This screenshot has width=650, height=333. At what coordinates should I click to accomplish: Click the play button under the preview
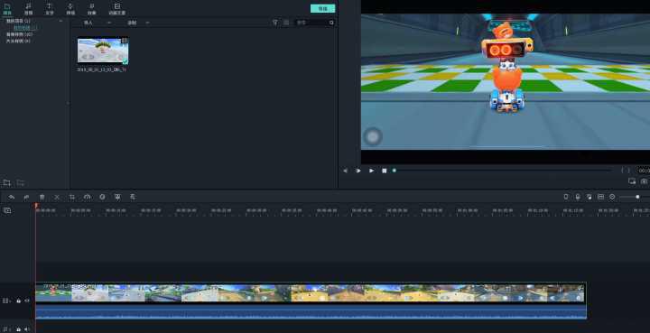click(371, 171)
